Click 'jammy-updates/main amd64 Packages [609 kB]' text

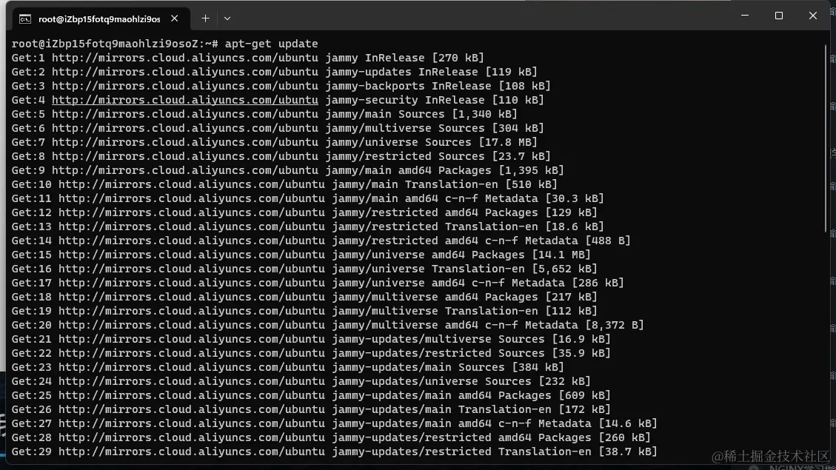(x=472, y=395)
